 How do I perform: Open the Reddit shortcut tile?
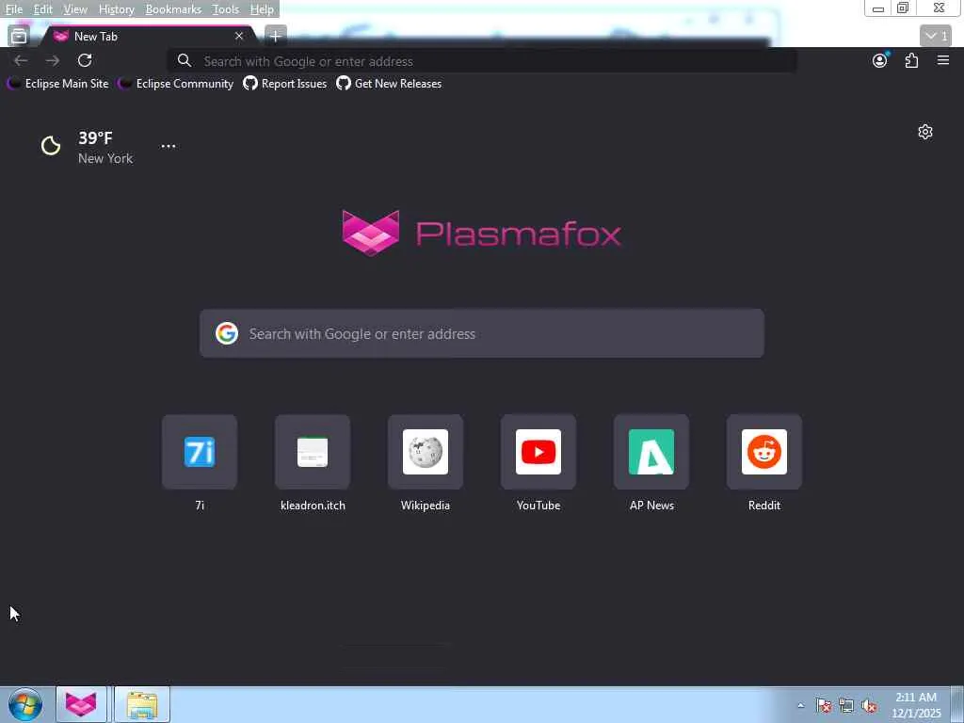point(764,453)
